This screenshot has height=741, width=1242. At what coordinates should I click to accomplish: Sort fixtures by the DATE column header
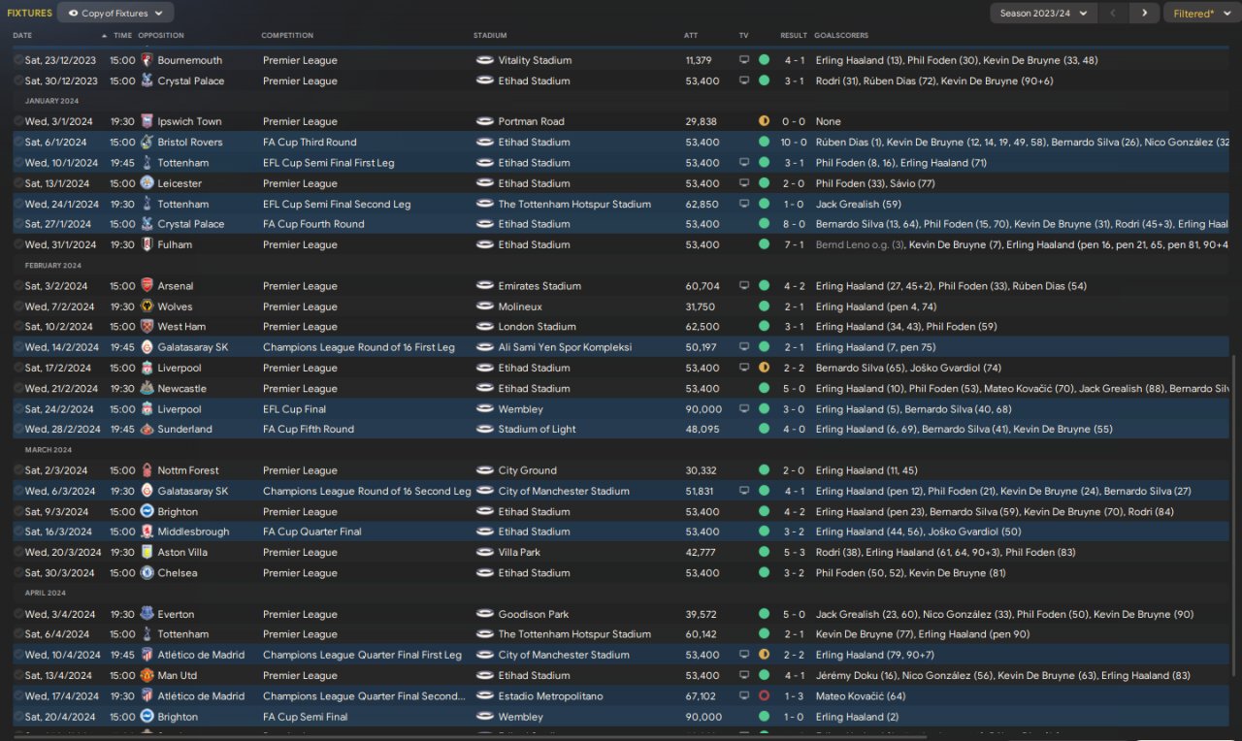click(22, 36)
